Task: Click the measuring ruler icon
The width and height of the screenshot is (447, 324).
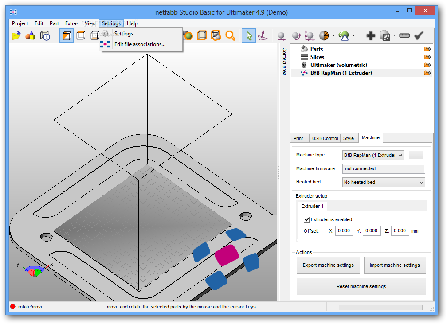Action: [x=404, y=36]
